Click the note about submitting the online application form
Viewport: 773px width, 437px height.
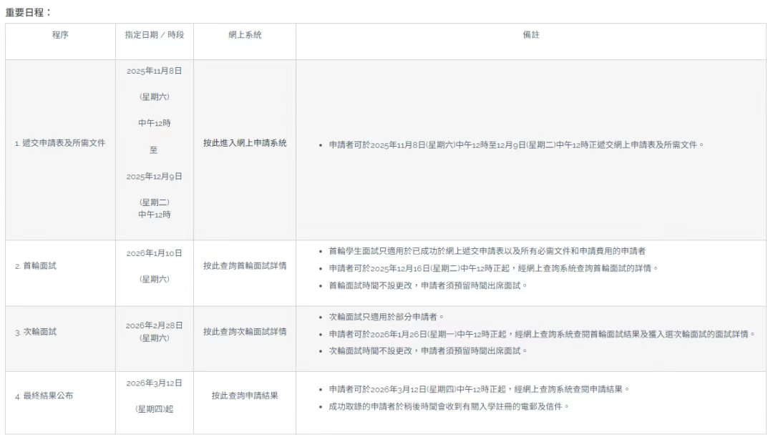tap(516, 145)
